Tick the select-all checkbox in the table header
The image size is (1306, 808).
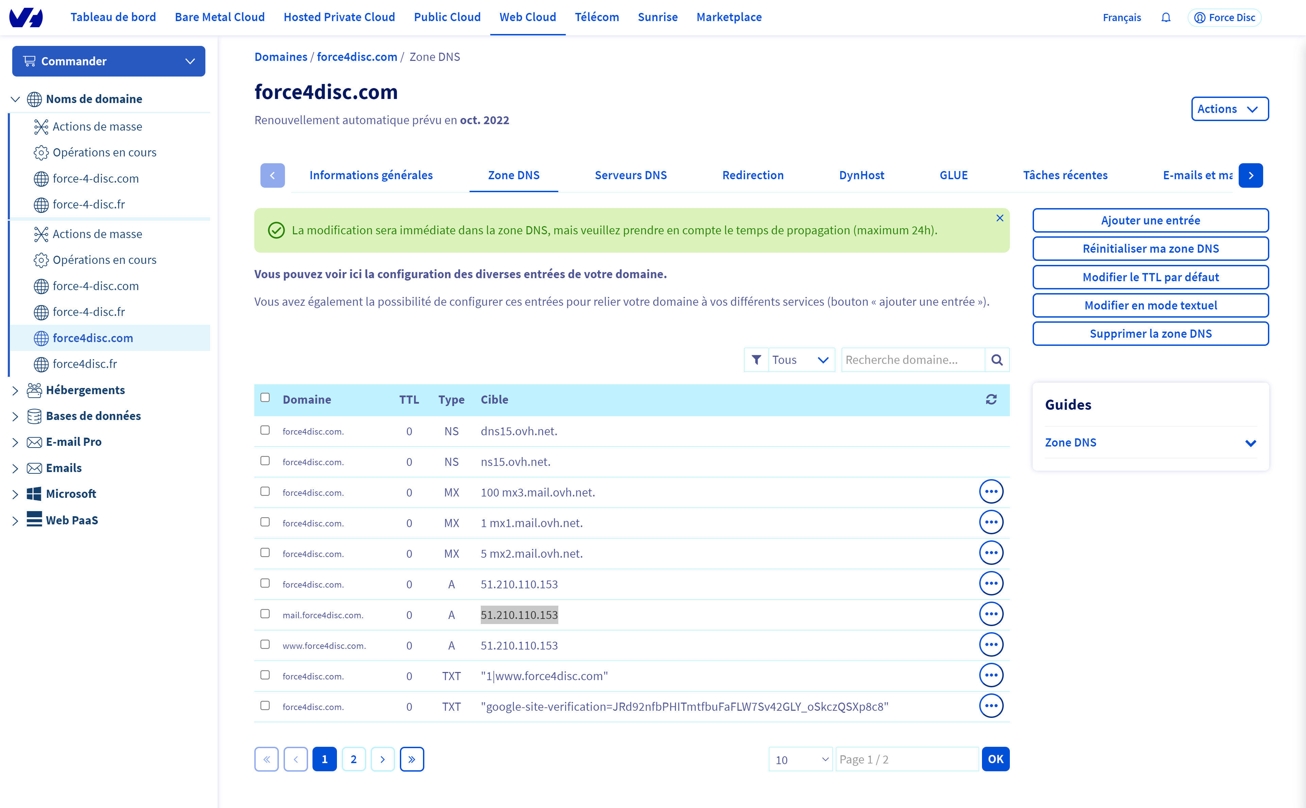(265, 398)
